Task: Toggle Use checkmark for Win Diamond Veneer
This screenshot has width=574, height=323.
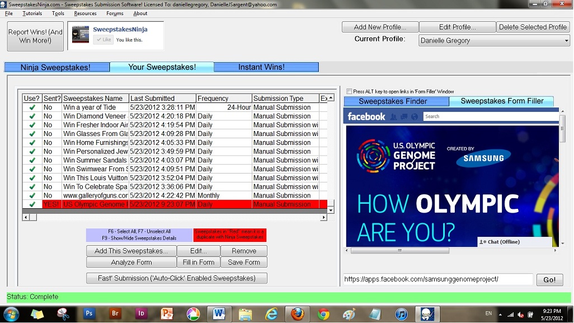Action: point(32,116)
